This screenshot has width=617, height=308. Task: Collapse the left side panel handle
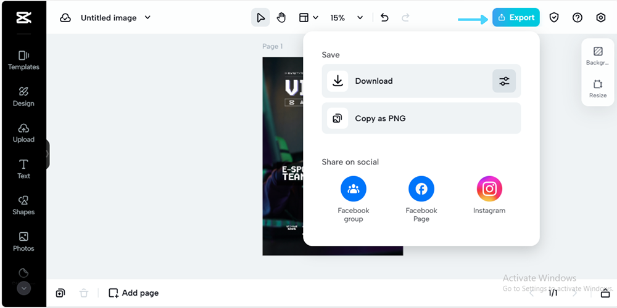coord(48,154)
